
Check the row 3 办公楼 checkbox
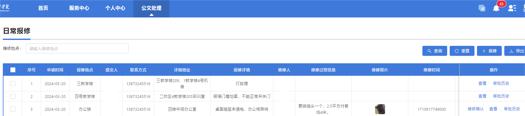13,109
